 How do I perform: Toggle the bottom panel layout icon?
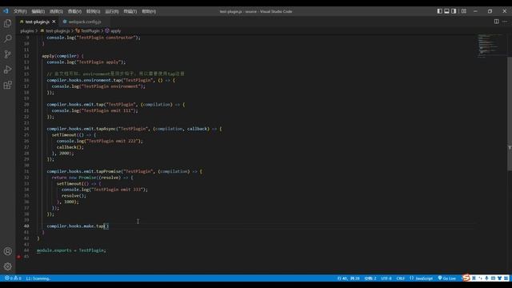click(446, 11)
